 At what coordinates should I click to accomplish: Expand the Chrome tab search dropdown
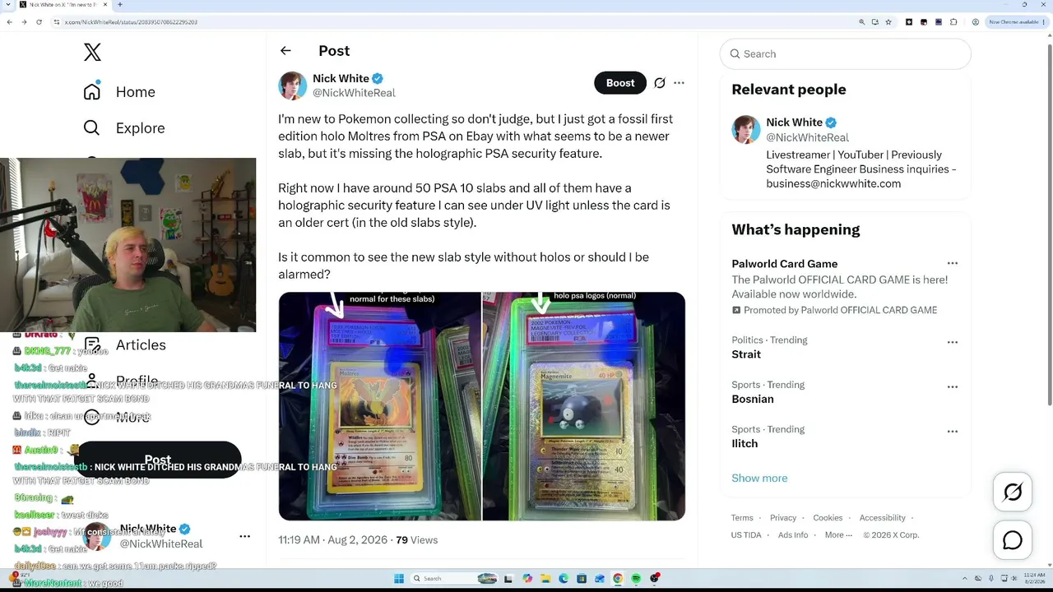(x=7, y=5)
